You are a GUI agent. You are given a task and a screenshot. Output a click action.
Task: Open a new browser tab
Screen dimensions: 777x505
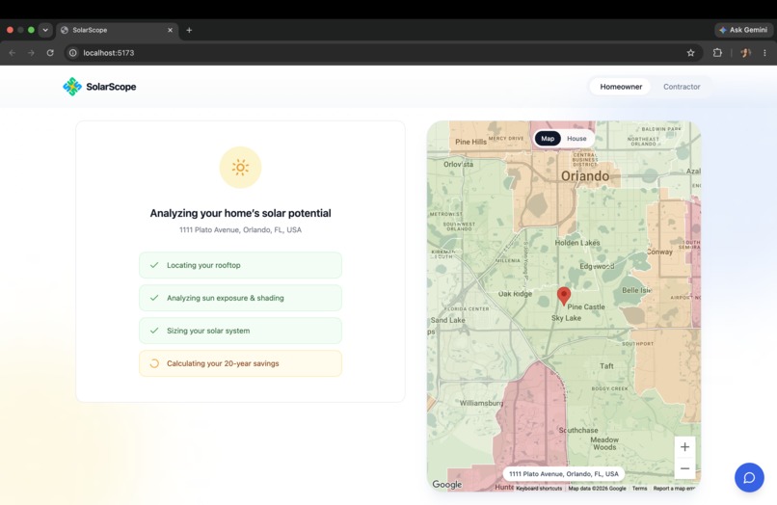(189, 30)
